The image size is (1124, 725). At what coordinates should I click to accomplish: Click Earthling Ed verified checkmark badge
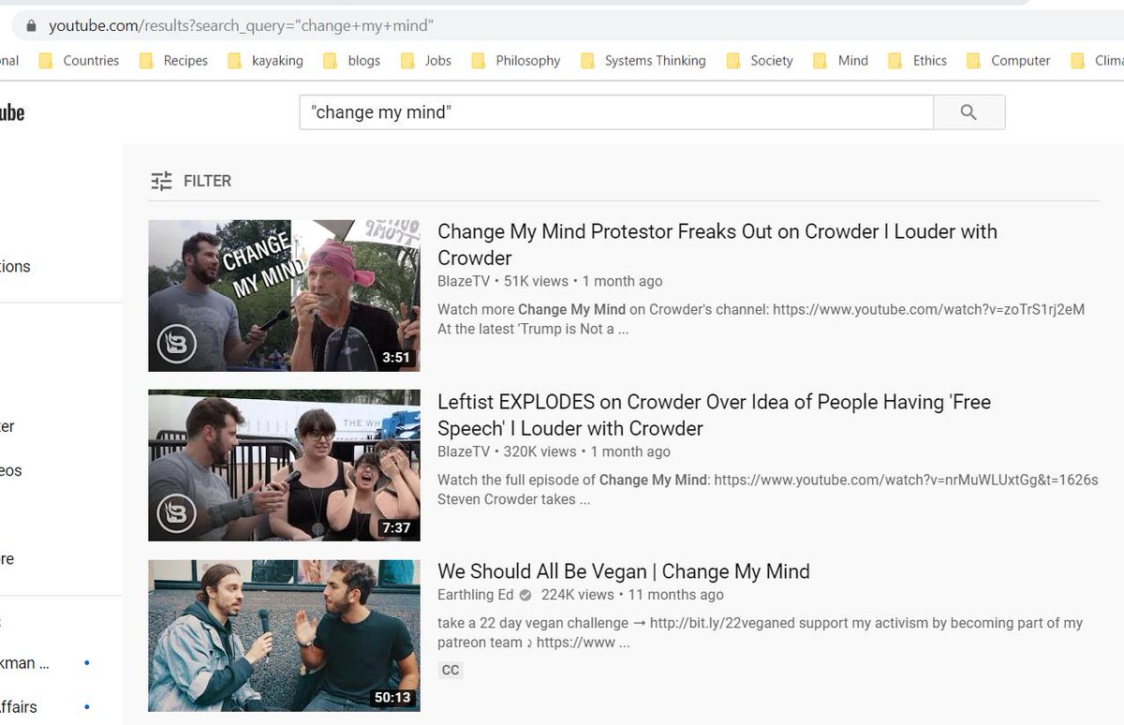525,595
